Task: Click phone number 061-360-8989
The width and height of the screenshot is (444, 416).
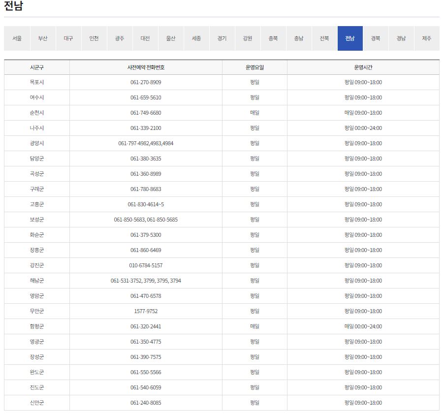Action: 146,174
